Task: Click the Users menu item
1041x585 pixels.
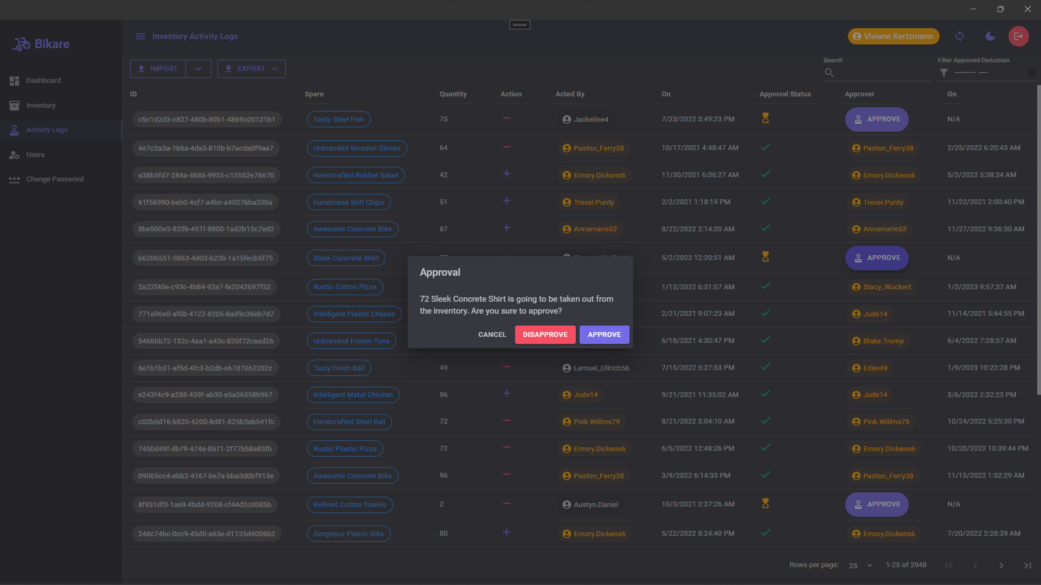Action: [x=35, y=154]
